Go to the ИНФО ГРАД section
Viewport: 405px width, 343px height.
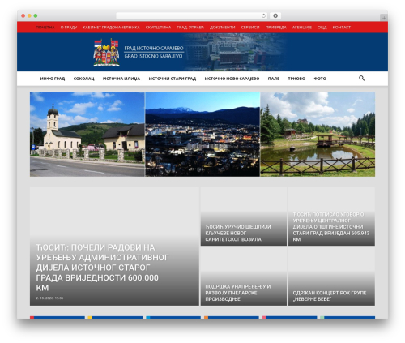pyautogui.click(x=53, y=79)
